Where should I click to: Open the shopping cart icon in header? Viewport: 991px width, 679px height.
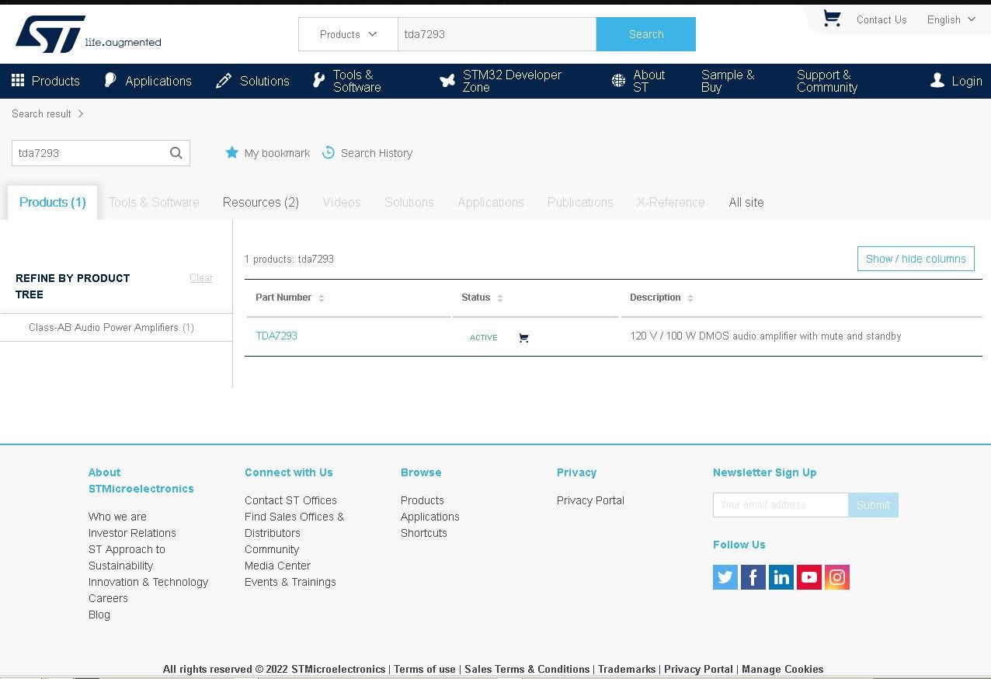[x=832, y=19]
